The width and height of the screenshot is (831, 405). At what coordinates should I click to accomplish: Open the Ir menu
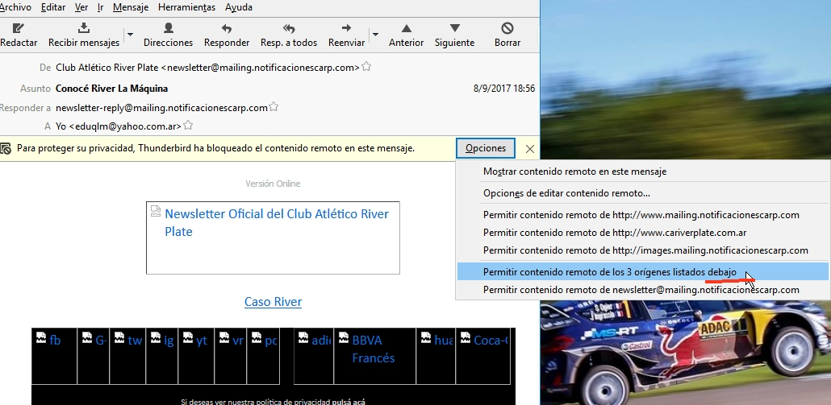[x=100, y=7]
